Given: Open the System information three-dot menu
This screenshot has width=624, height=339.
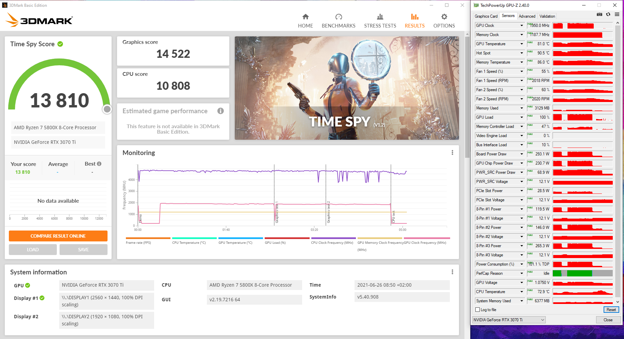Looking at the screenshot, I should pyautogui.click(x=452, y=272).
